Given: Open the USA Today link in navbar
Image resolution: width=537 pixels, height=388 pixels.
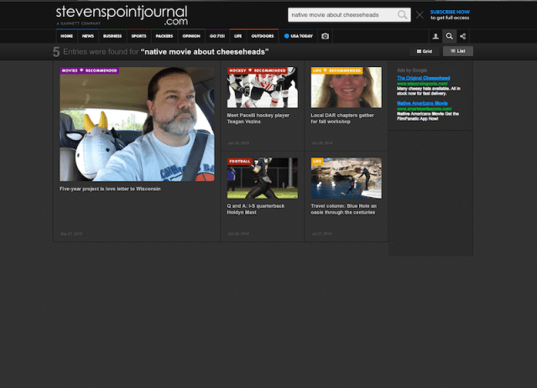Looking at the screenshot, I should point(298,36).
